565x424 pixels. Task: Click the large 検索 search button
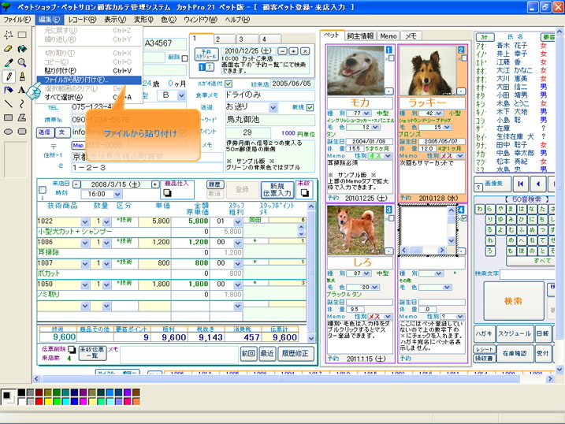513,301
